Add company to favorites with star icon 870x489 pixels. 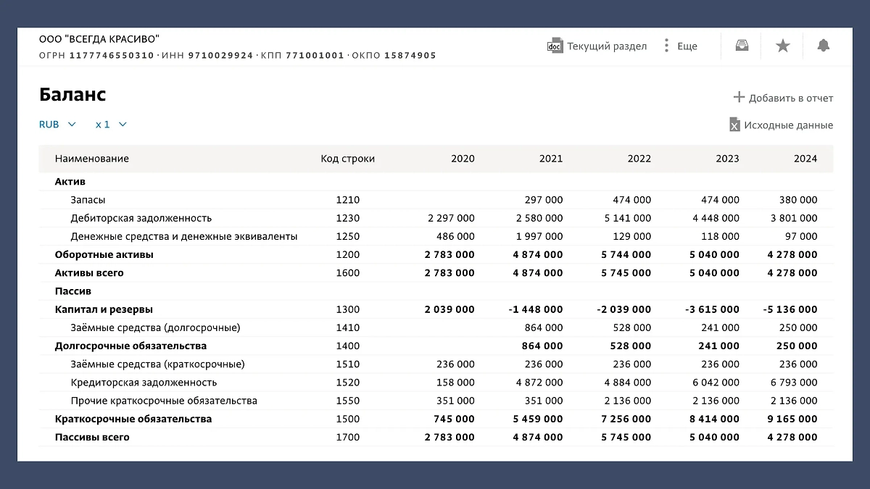pos(783,46)
